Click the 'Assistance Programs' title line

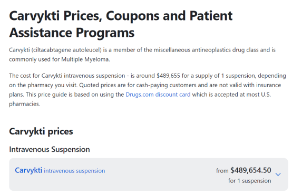[x=72, y=33]
